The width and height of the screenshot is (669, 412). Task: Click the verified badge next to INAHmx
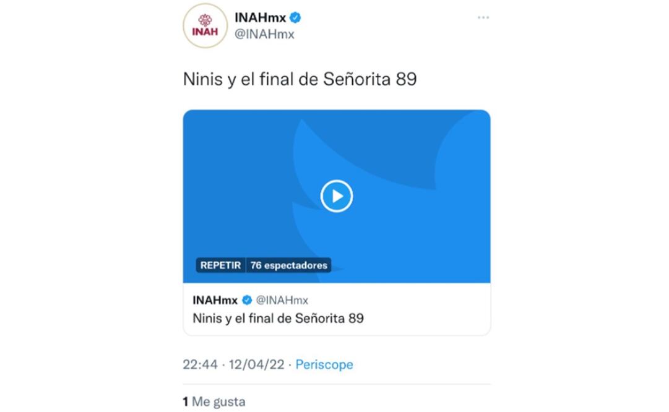[x=296, y=18]
